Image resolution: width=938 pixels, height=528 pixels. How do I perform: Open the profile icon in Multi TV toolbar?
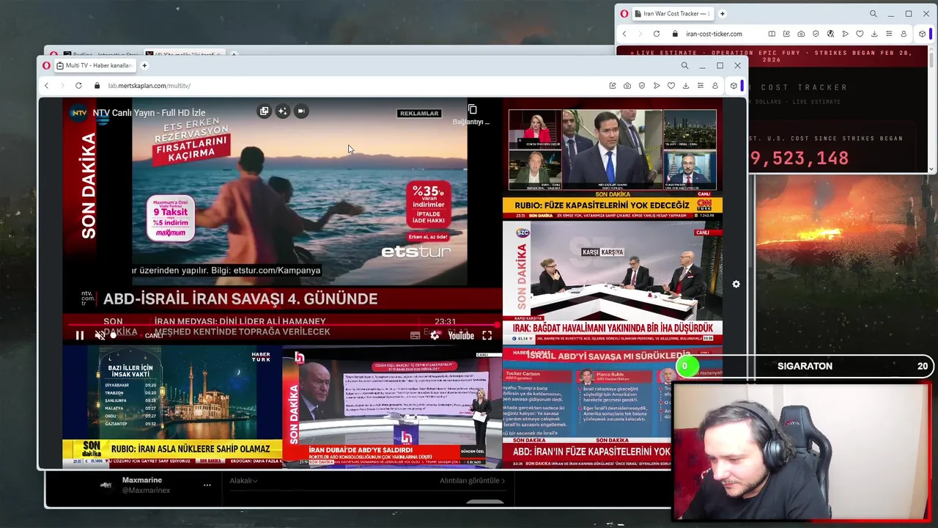click(715, 86)
